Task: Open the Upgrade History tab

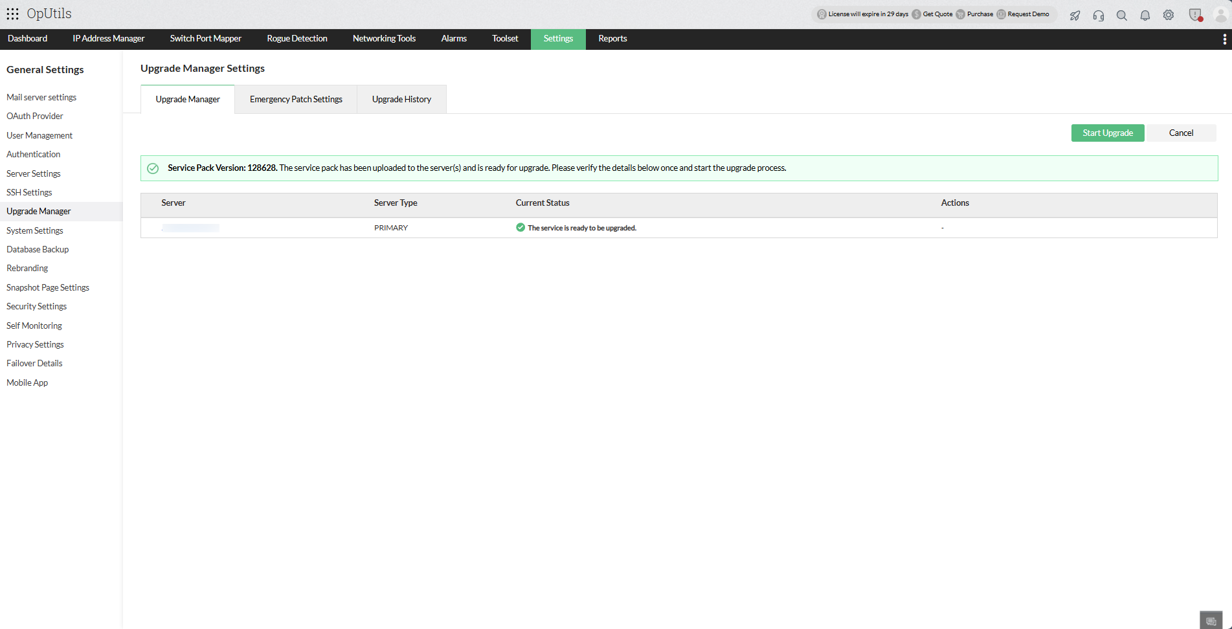Action: coord(401,100)
